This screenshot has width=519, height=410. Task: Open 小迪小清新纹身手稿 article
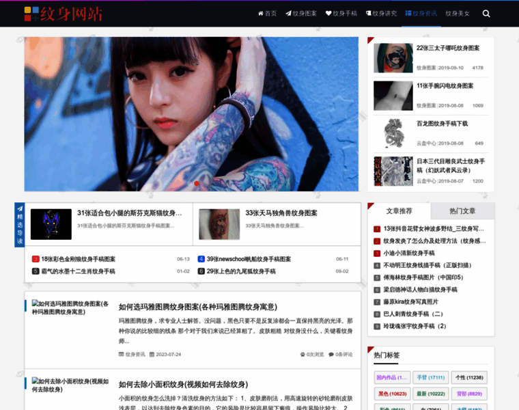[409, 253]
